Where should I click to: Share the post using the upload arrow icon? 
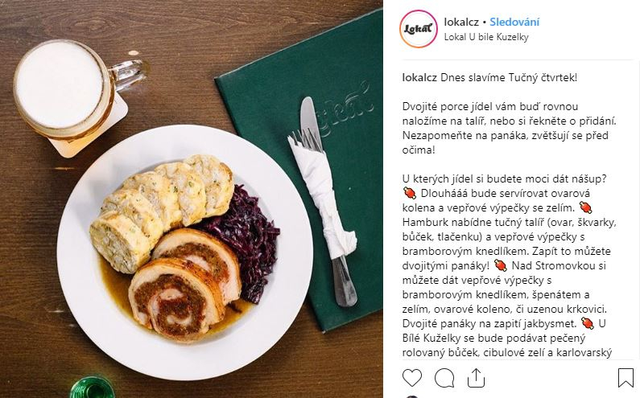coord(476,378)
